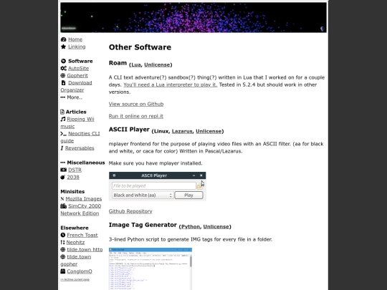The image size is (387, 290).
Task: Open the GopherIt link
Action: click(77, 75)
